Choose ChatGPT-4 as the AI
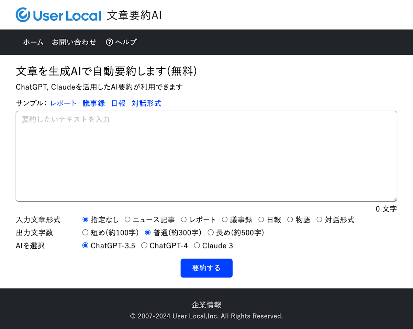This screenshot has width=413, height=329. 144,246
